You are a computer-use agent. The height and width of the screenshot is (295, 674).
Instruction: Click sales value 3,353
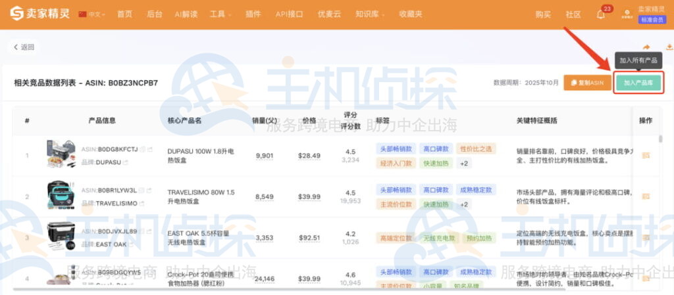pos(265,238)
